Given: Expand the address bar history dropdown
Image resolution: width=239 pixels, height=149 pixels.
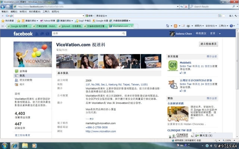Looking at the screenshot, I should [178, 7].
